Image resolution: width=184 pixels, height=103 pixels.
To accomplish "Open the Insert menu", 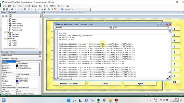I will (20, 6).
